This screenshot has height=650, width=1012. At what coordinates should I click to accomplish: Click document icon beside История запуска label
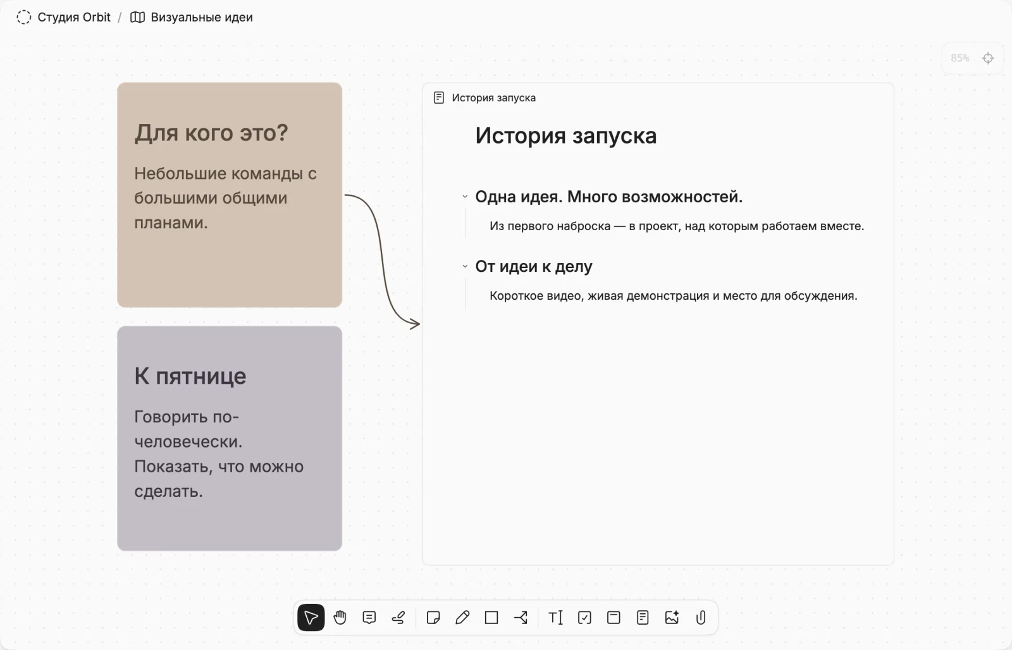point(439,97)
